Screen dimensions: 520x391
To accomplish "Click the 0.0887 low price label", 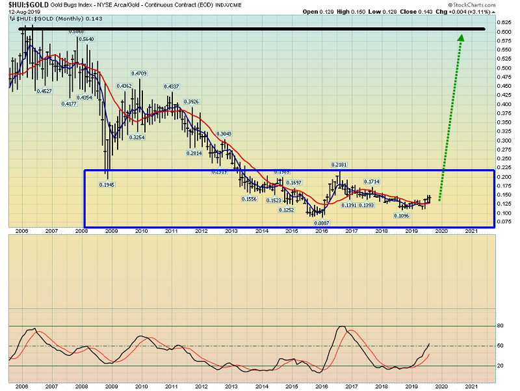I will pyautogui.click(x=321, y=222).
